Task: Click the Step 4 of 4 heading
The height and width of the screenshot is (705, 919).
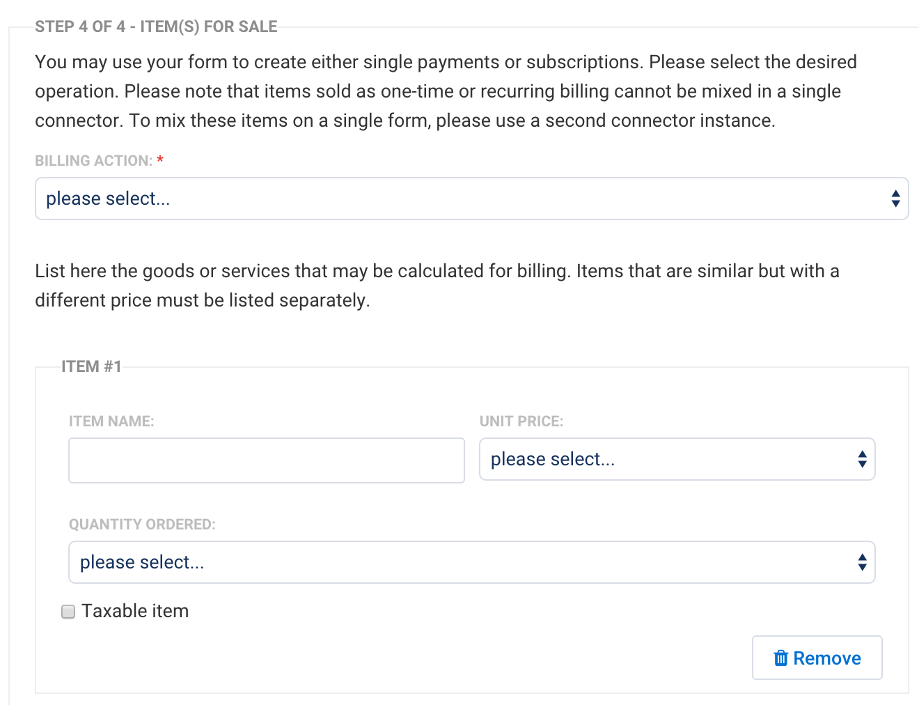Action: click(156, 27)
